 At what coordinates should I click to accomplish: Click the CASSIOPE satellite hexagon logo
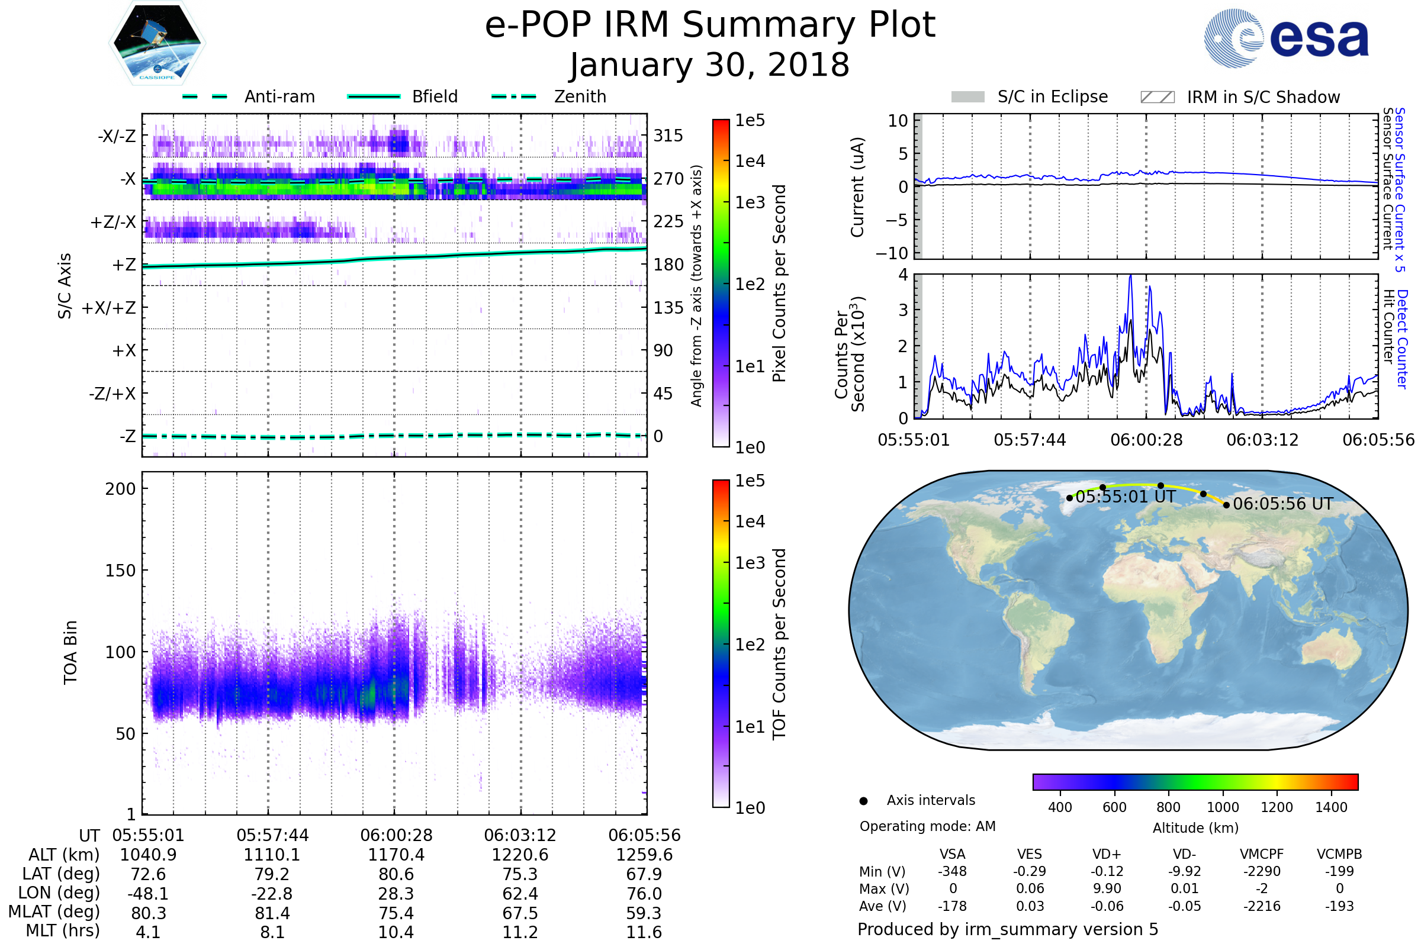157,43
